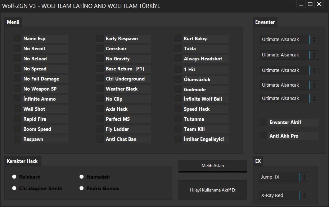This screenshot has width=329, height=207.
Task: Select Hamadah character radio button
Action: pyautogui.click(x=82, y=176)
